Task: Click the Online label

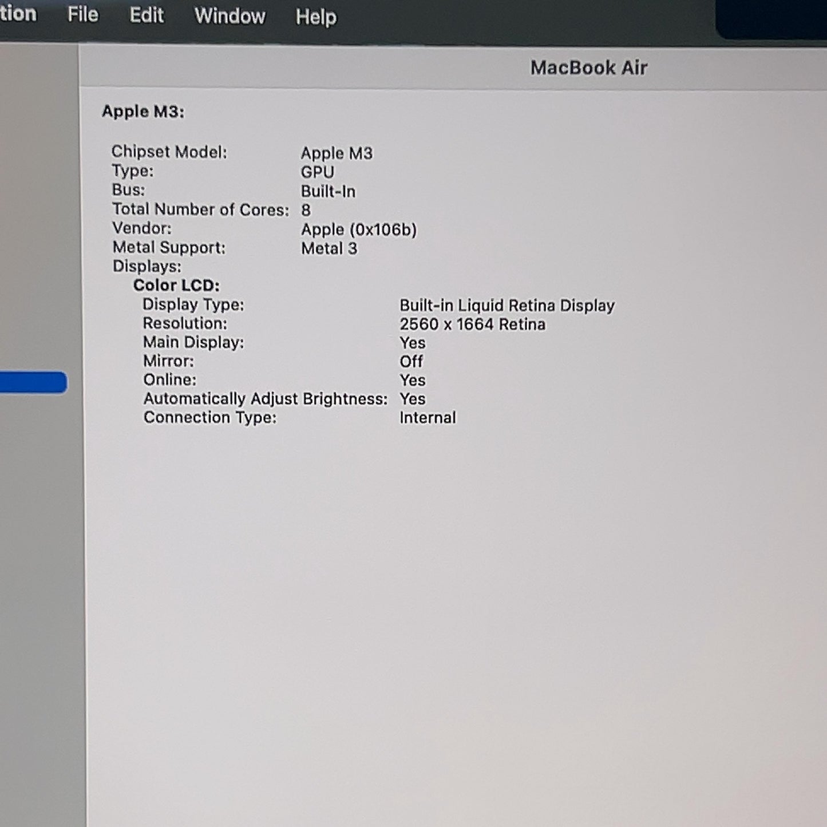Action: (170, 379)
